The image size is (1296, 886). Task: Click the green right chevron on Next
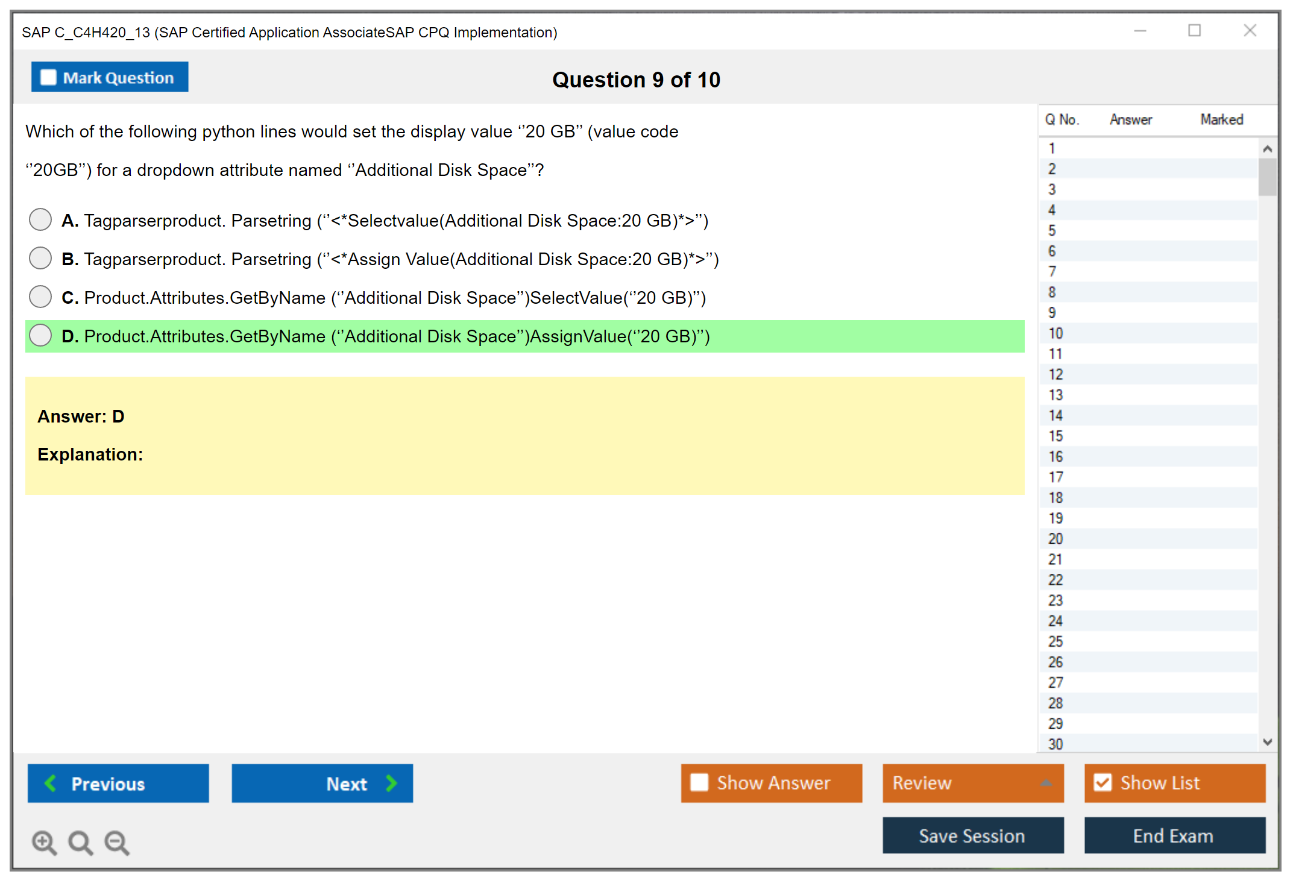coord(391,783)
